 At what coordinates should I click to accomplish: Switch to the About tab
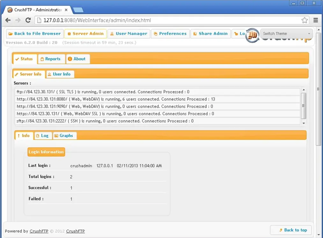78,59
